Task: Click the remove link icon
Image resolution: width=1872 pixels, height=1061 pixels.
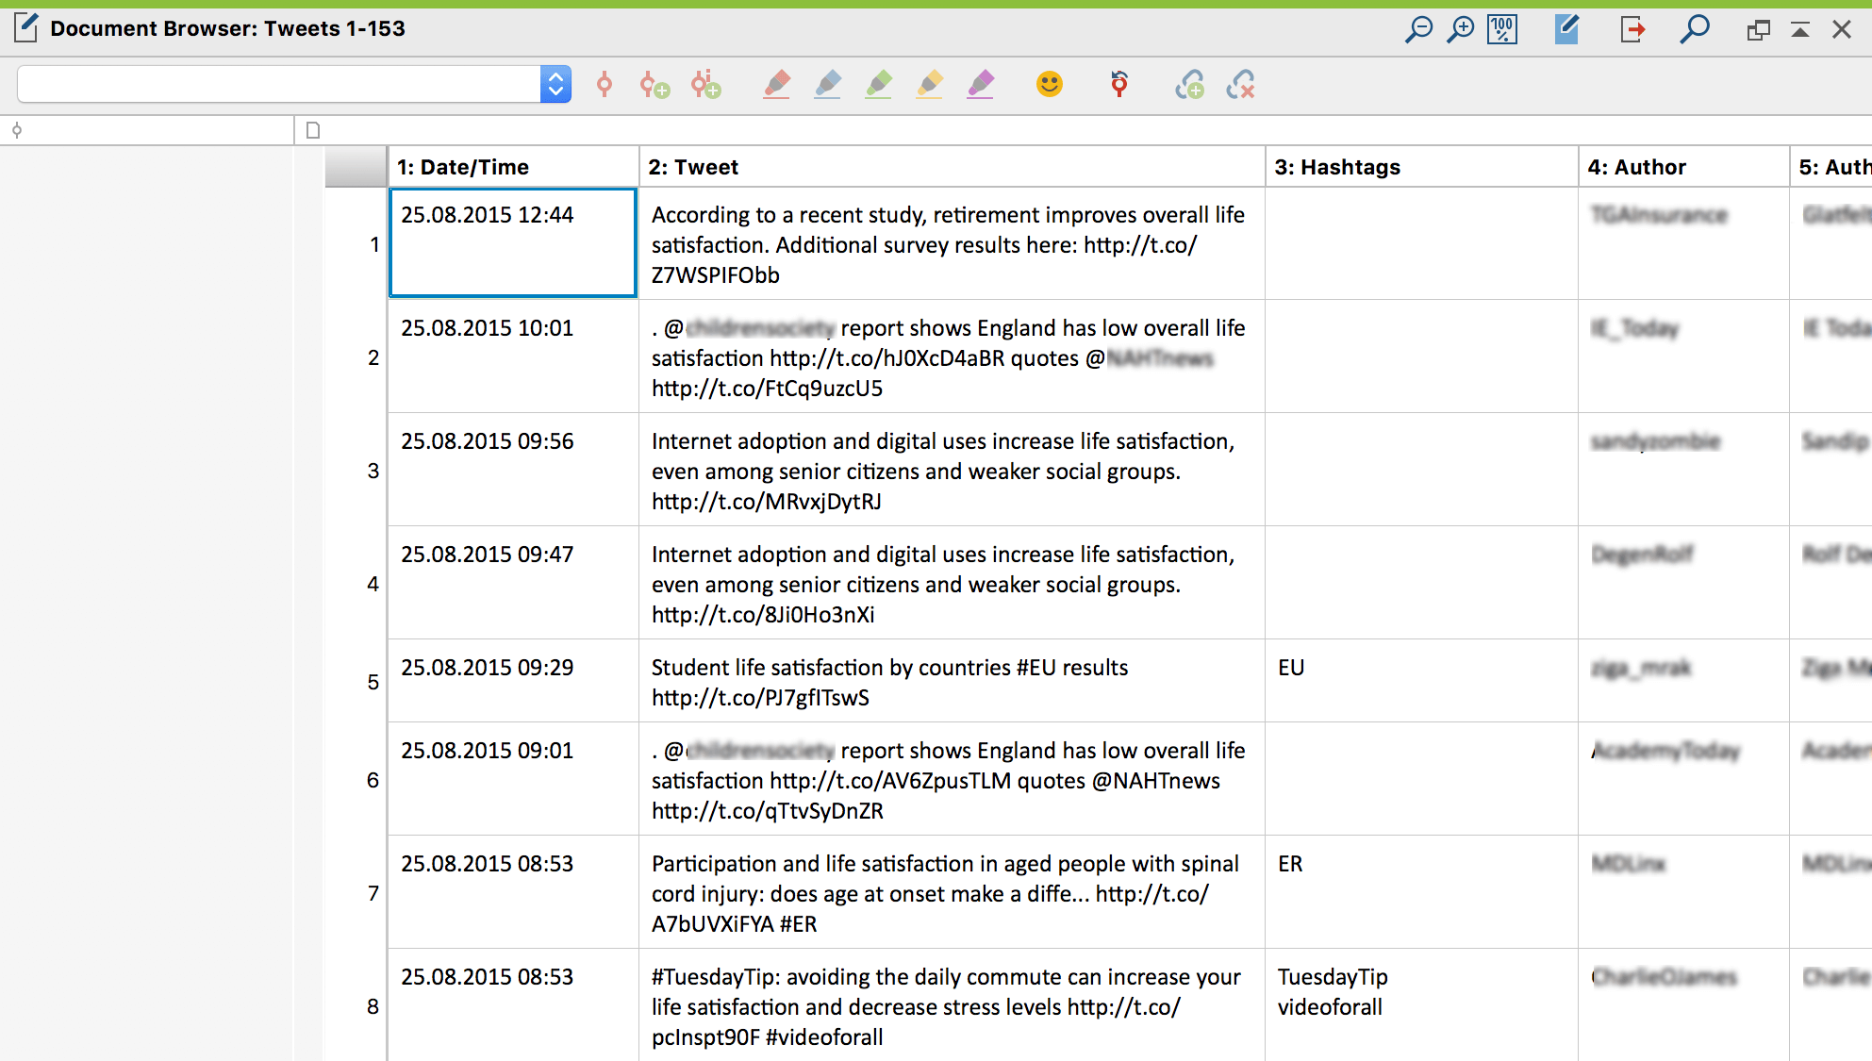Action: tap(1240, 85)
